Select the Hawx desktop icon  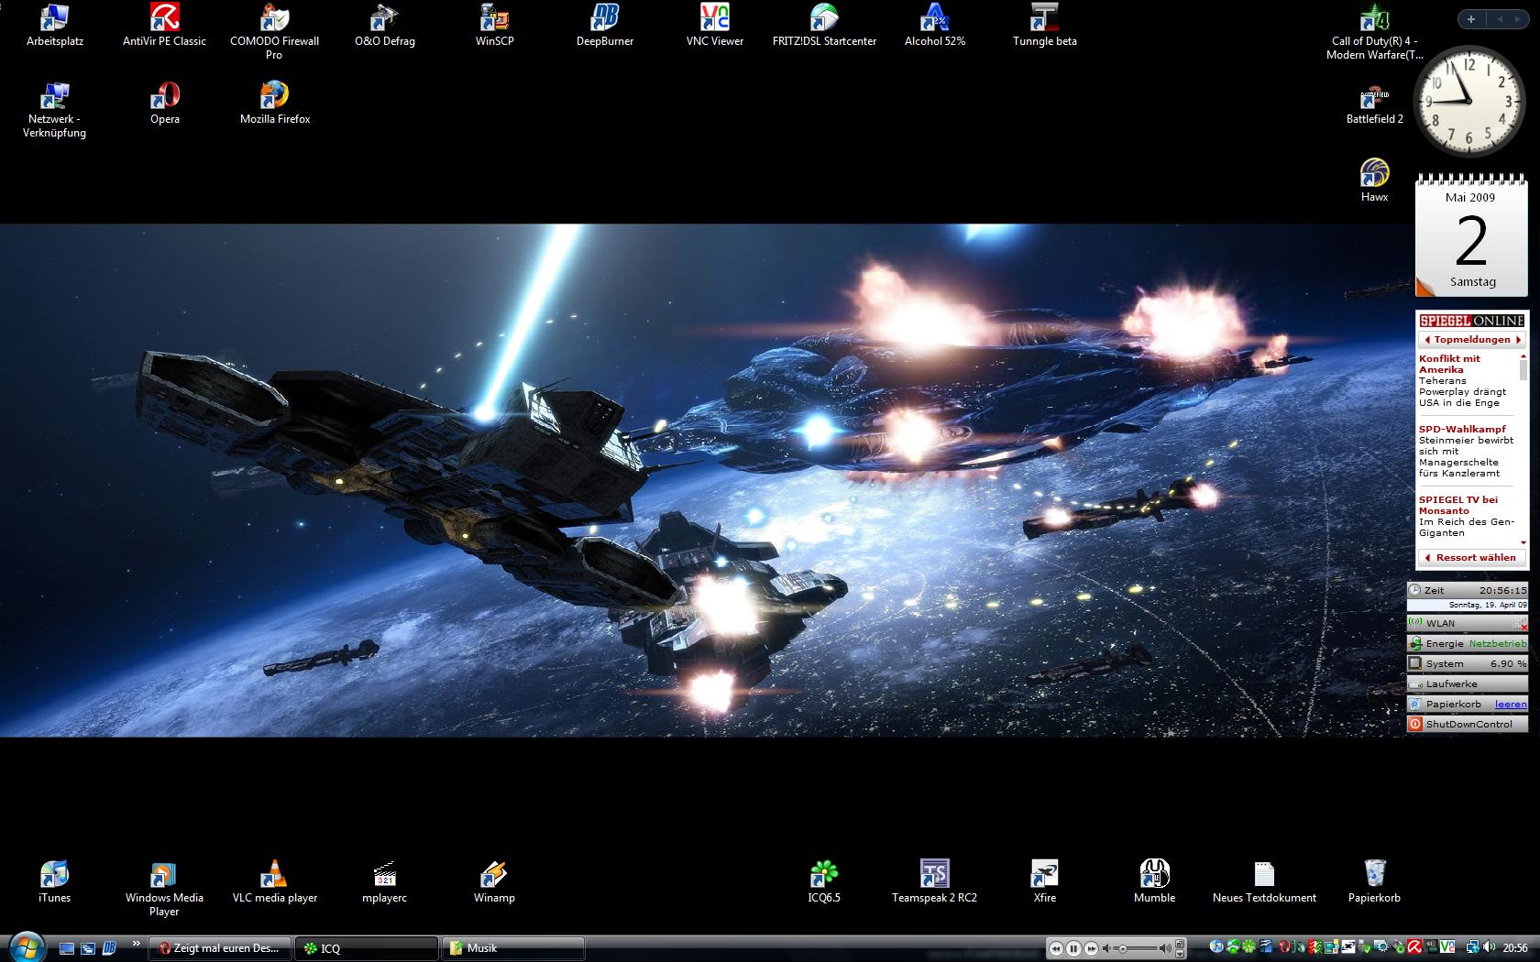click(1375, 180)
